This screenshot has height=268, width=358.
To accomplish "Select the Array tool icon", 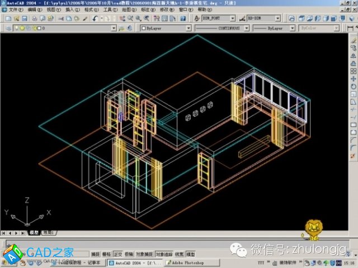I will pos(354,71).
